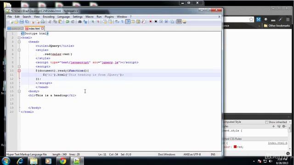Viewport: 294px width, 165px height.
Task: Toggle the Show All Characters pilcrow icon
Action: click(123, 22)
